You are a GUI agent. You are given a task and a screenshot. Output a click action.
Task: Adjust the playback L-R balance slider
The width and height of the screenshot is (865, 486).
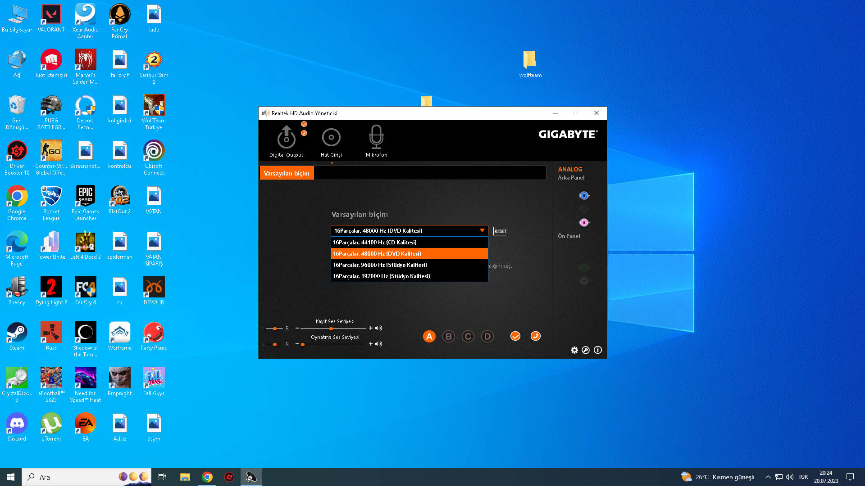point(274,344)
